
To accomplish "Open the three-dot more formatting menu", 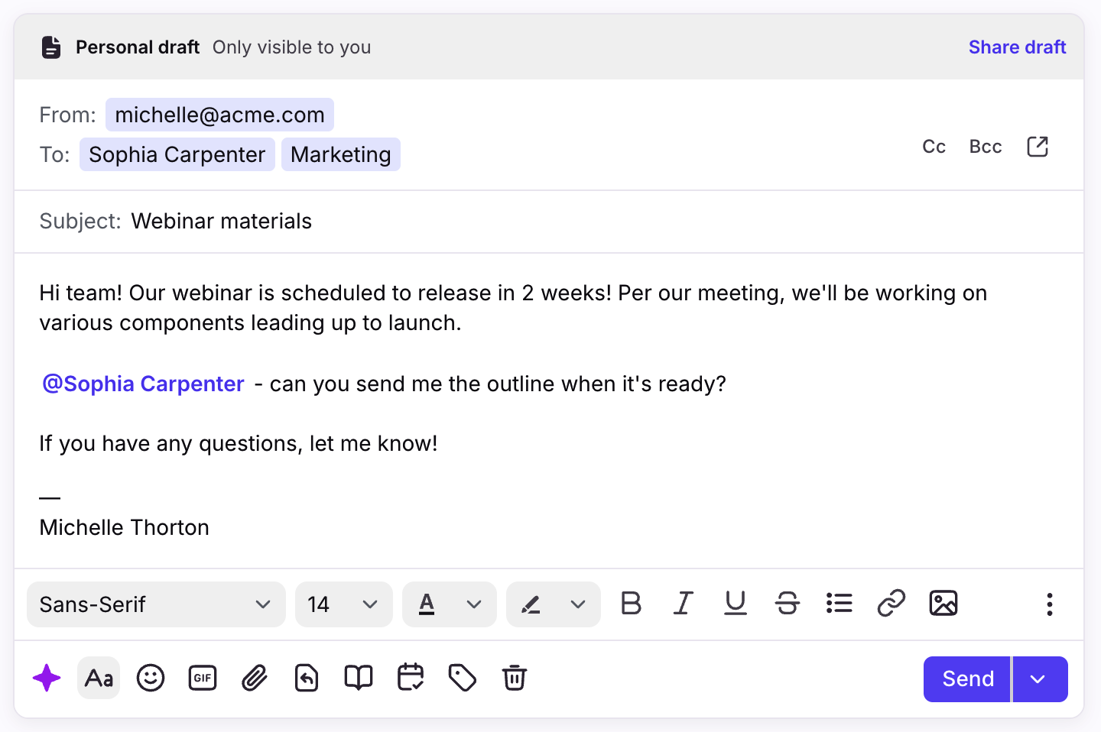I will point(1050,604).
